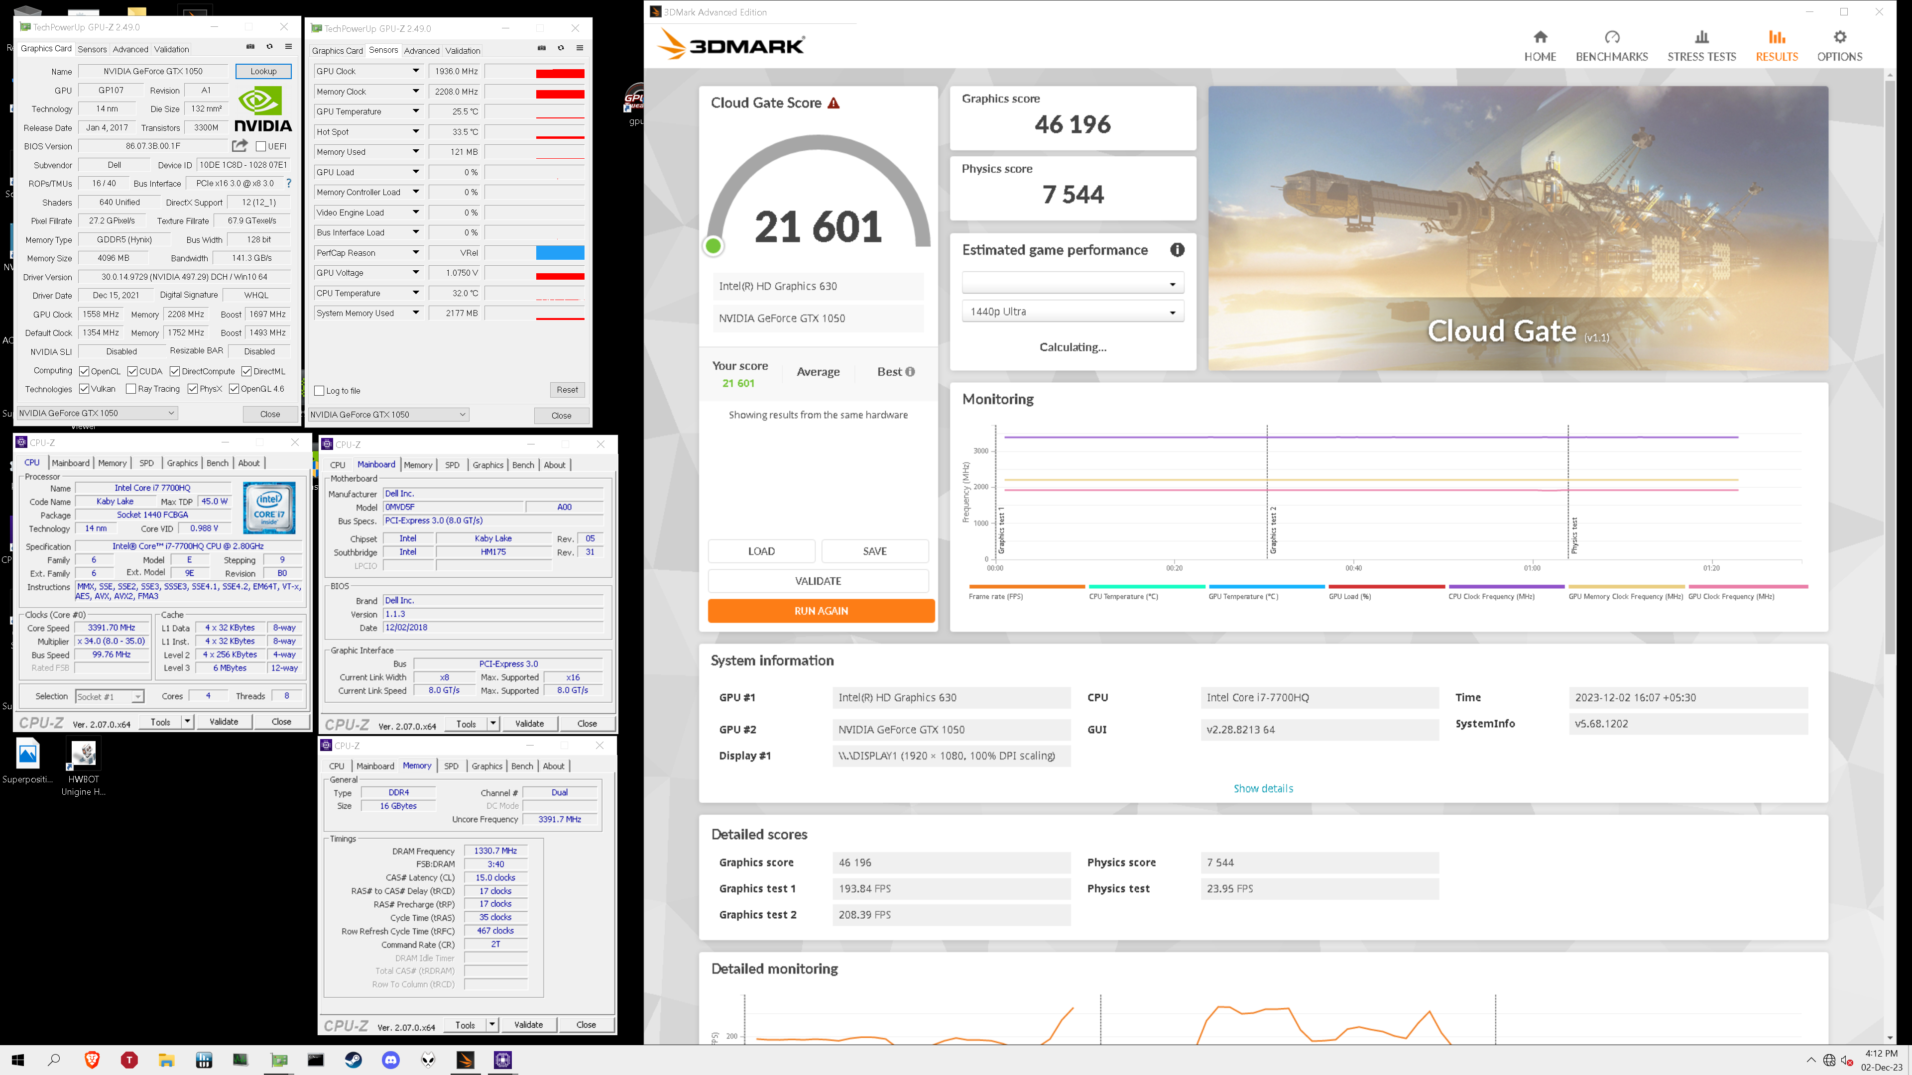Screen dimensions: 1912x1075
Task: Open the Graphics tab in CPU-Z Memory window
Action: tap(487, 766)
